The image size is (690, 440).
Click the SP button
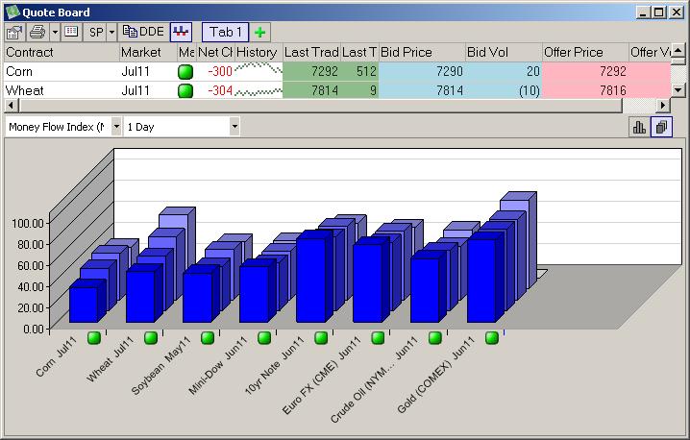coord(95,32)
